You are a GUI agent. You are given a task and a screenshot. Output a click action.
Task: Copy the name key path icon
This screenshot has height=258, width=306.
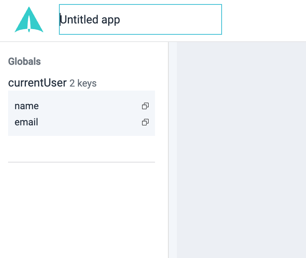(145, 106)
